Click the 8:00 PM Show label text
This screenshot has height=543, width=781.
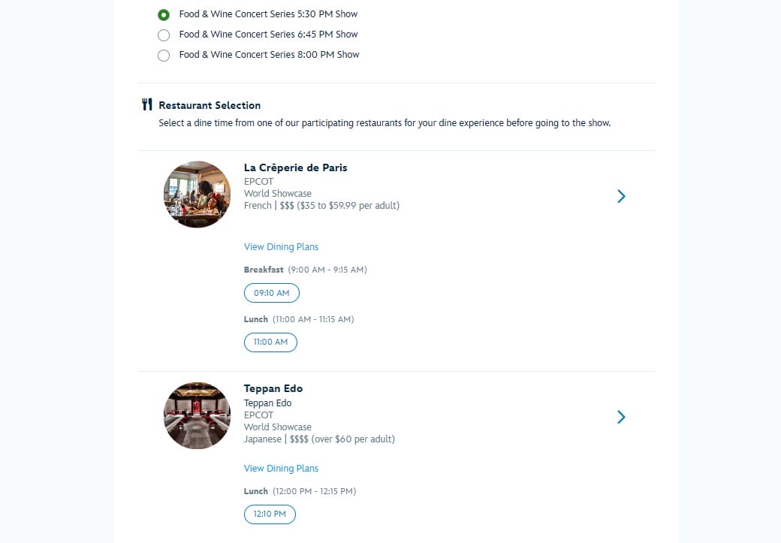click(269, 55)
